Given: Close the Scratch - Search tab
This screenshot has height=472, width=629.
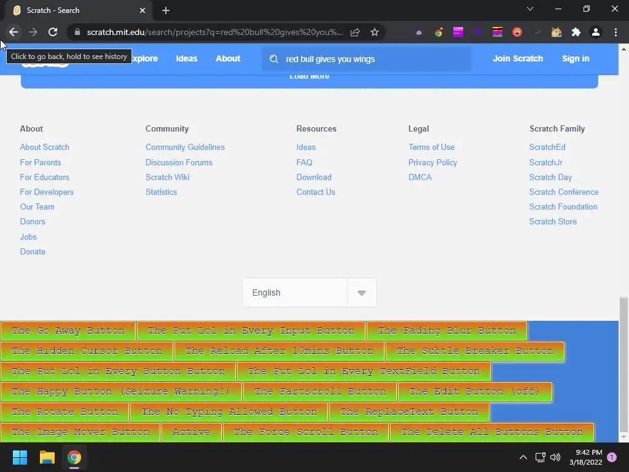Looking at the screenshot, I should 143,10.
